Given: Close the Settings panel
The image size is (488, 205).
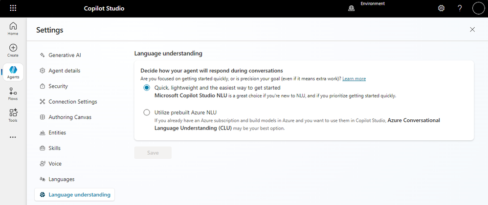Looking at the screenshot, I should tap(472, 30).
